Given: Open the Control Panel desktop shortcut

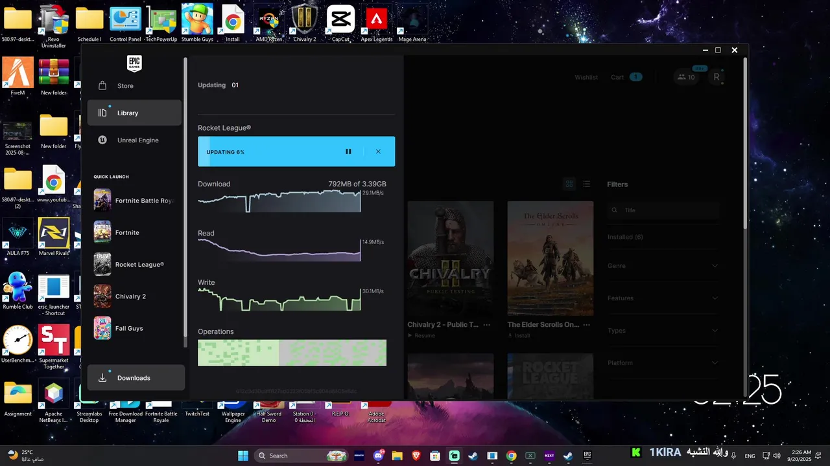Looking at the screenshot, I should (125, 23).
